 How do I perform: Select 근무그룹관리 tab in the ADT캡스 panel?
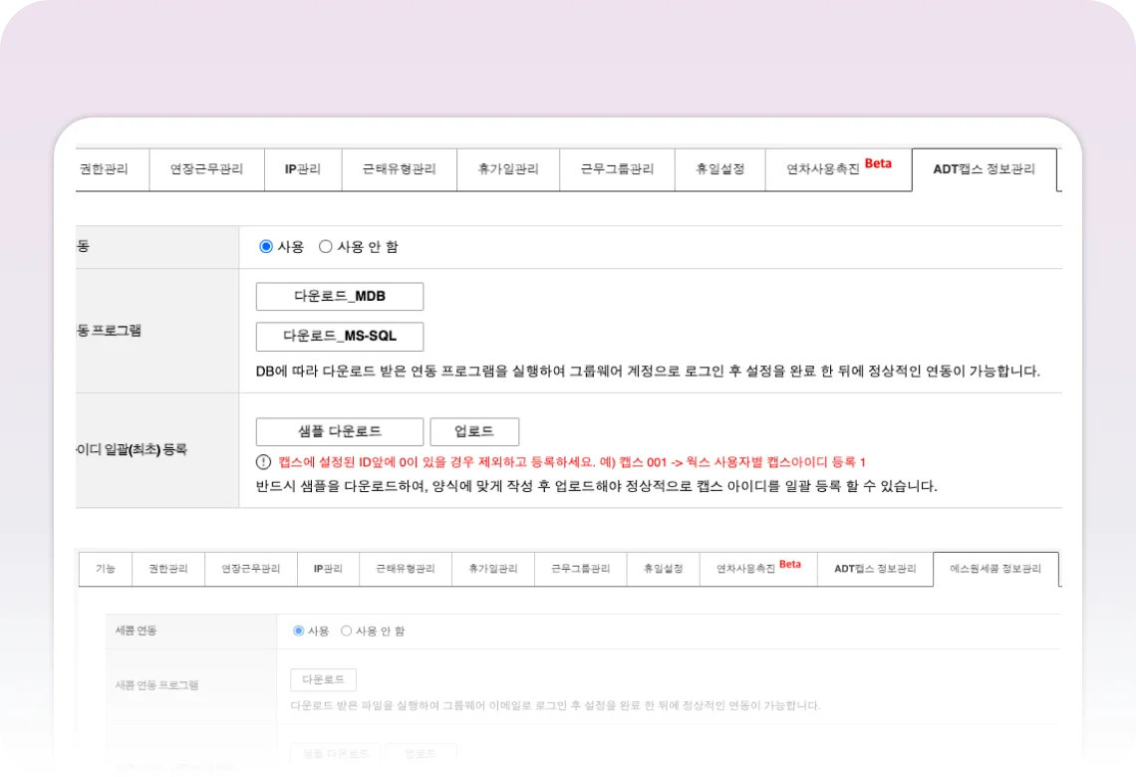pyautogui.click(x=617, y=169)
